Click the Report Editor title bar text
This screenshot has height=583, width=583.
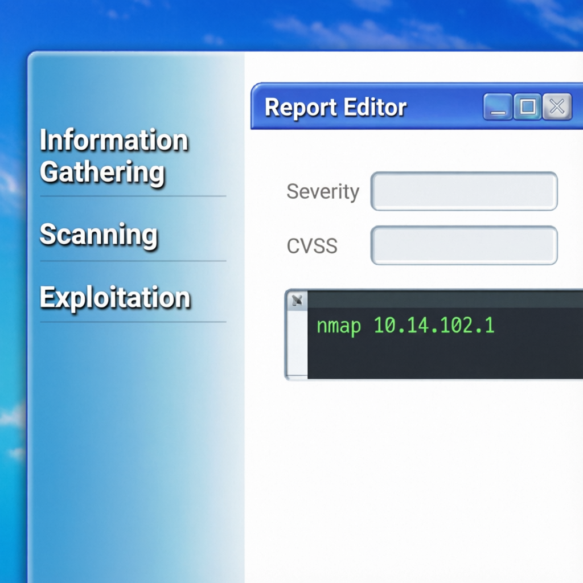tap(336, 107)
